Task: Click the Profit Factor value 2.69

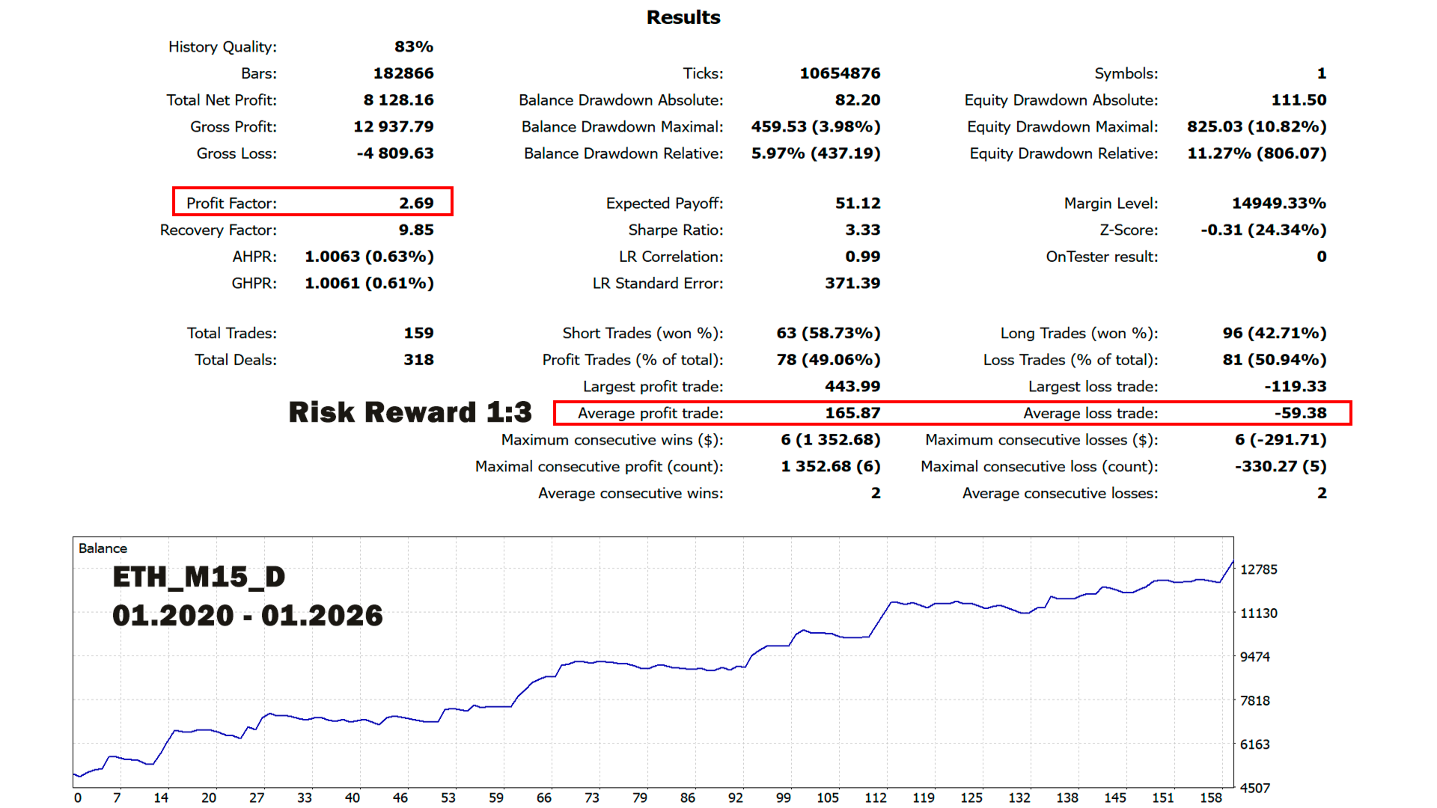Action: [416, 203]
